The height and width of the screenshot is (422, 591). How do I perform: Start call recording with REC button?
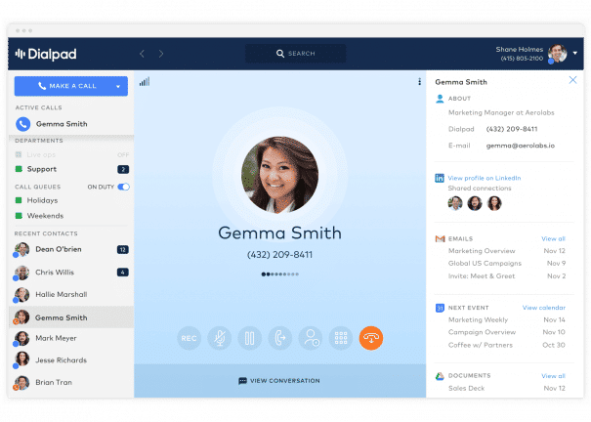[189, 338]
